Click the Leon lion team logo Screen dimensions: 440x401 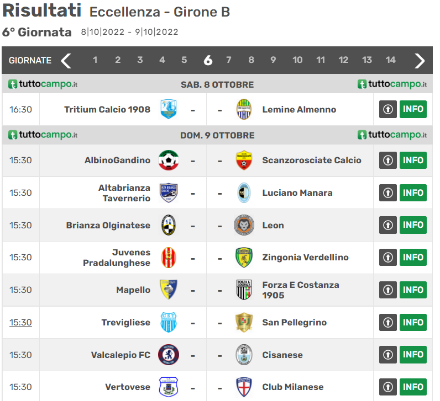244,225
